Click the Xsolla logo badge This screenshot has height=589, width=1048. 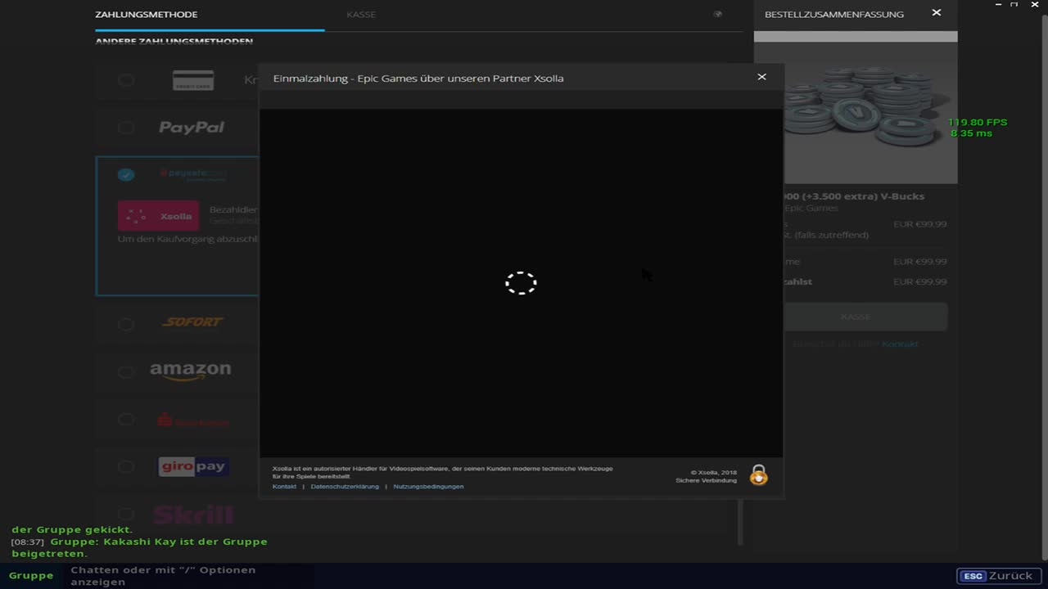pyautogui.click(x=158, y=216)
